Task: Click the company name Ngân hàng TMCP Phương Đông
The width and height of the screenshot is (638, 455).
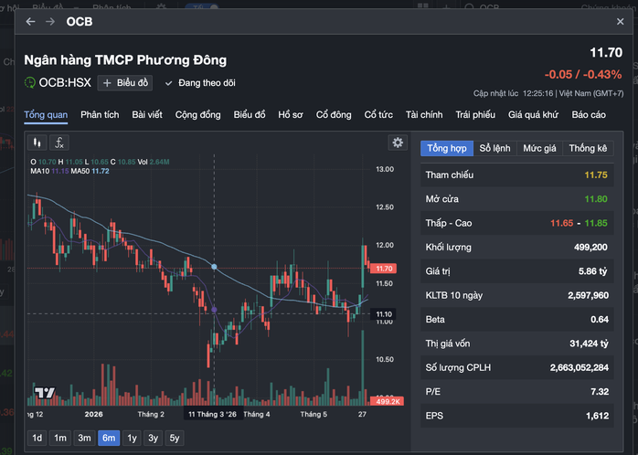Action: point(125,60)
